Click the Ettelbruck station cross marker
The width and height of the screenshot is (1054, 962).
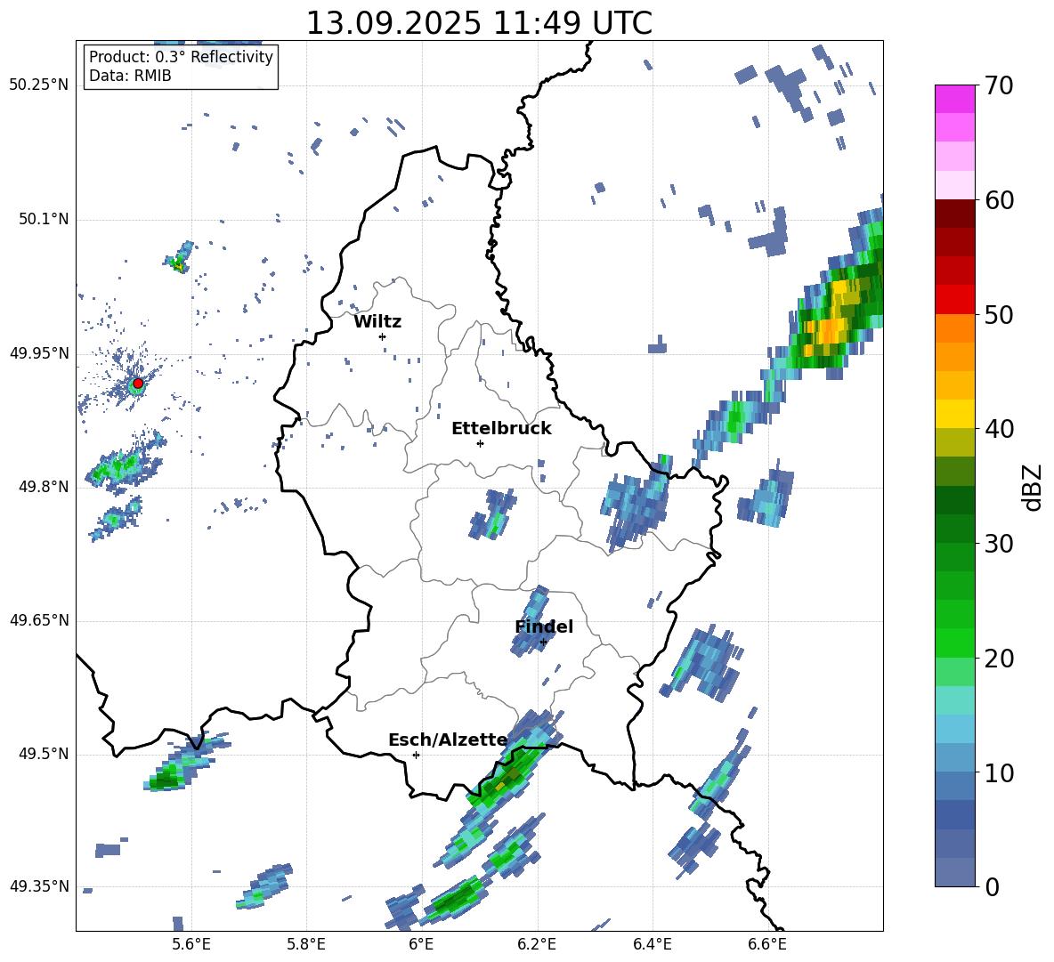tap(480, 443)
